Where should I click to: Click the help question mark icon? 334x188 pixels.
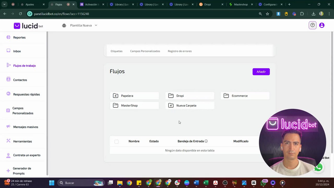[312, 25]
